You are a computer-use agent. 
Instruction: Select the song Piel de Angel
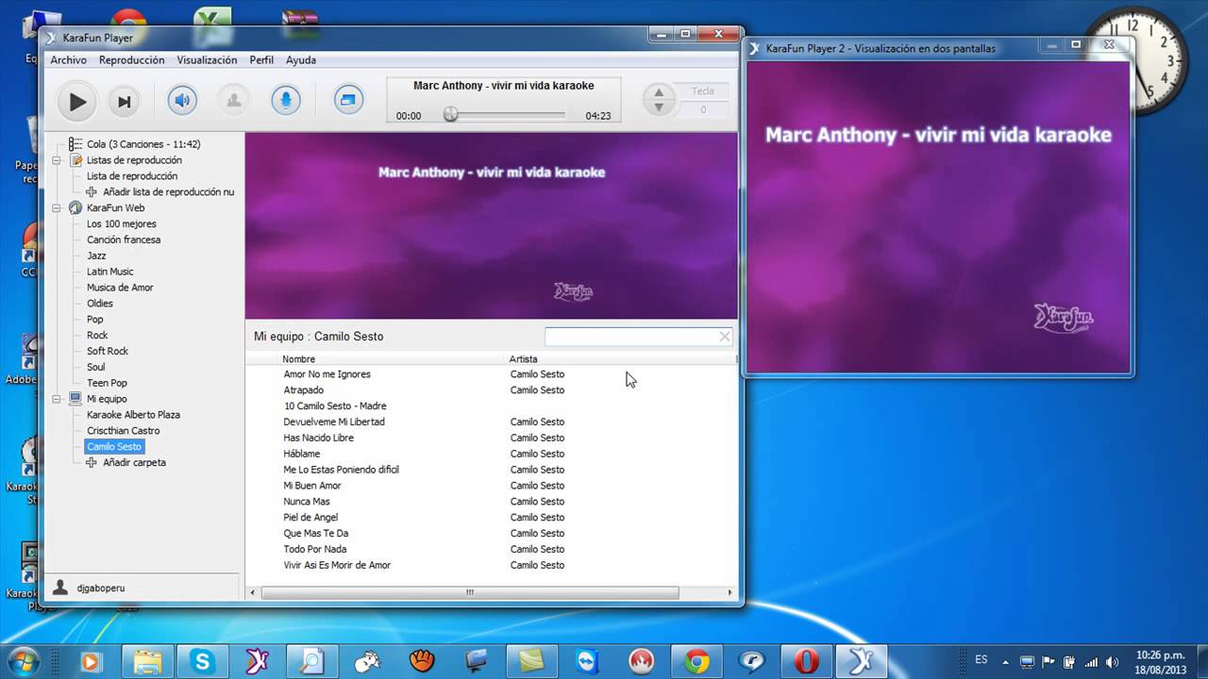pyautogui.click(x=310, y=517)
